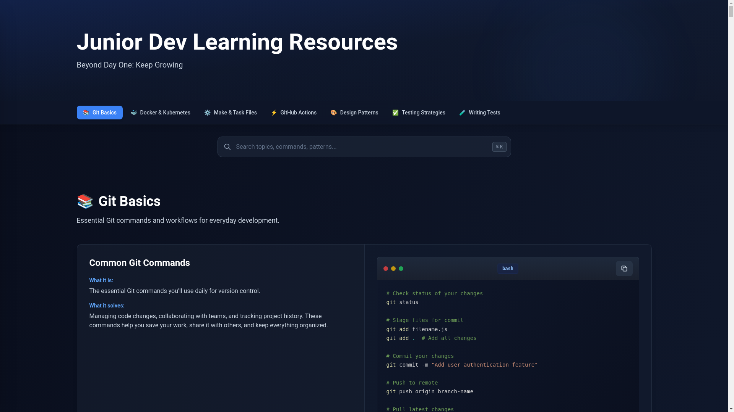Click the bash language label
This screenshot has height=412, width=734.
click(507, 269)
